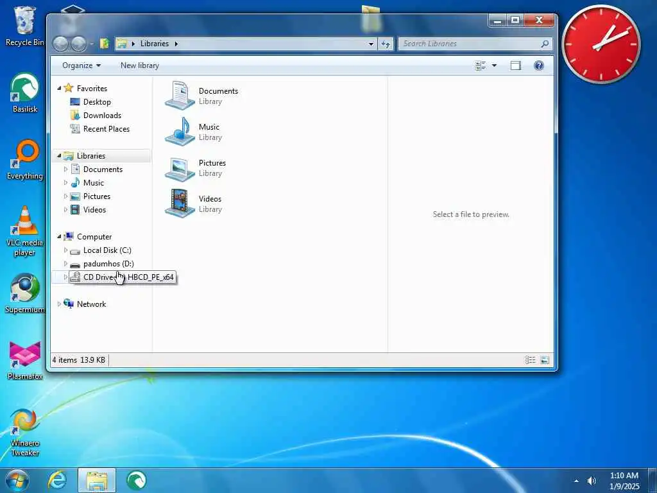Open the view options dropdown arrow

coord(494,65)
